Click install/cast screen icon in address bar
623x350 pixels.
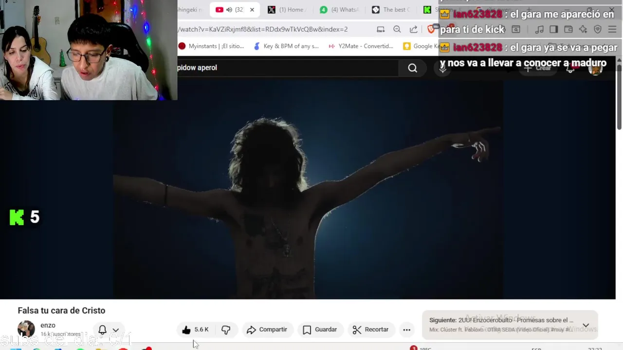click(x=381, y=29)
